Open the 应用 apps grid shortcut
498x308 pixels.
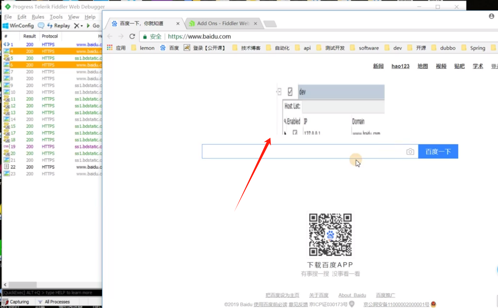(x=116, y=48)
